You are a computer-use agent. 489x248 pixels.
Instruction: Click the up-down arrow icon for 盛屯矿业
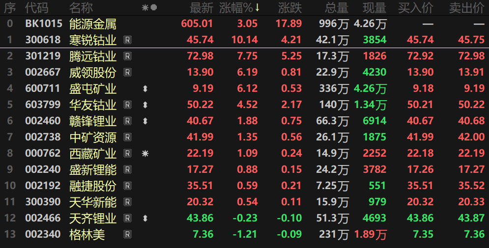tap(145, 89)
